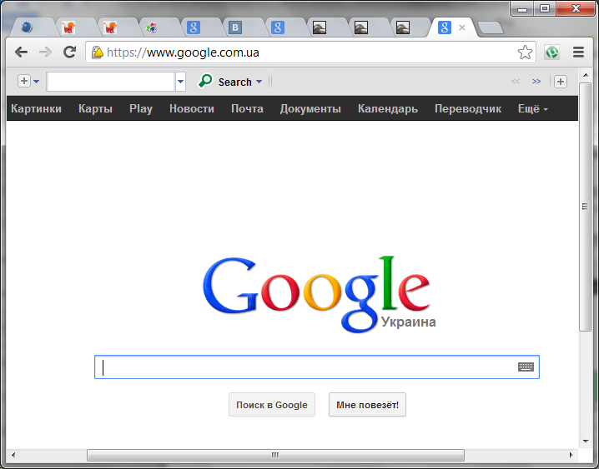Switch to the tab with the colorful pinwheel icon
This screenshot has height=469, width=599.
(152, 27)
